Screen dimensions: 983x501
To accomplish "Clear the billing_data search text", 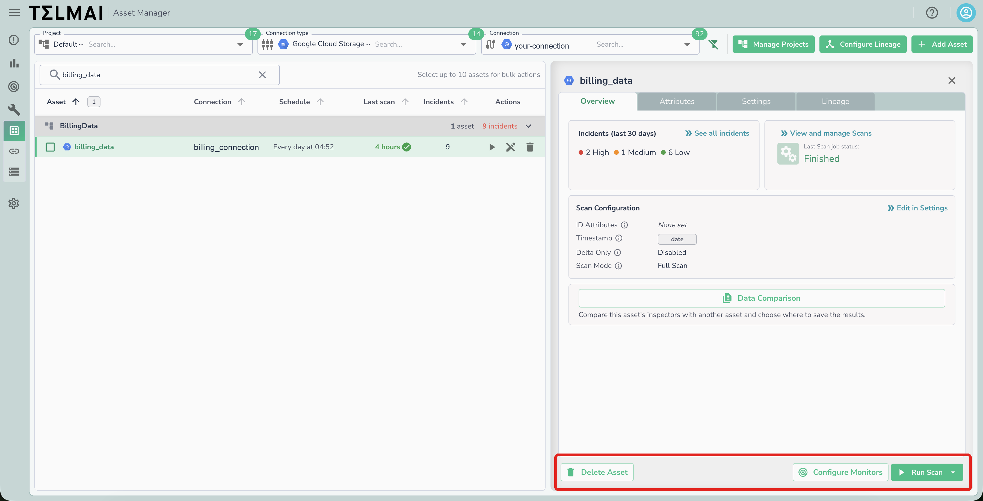I will point(262,75).
